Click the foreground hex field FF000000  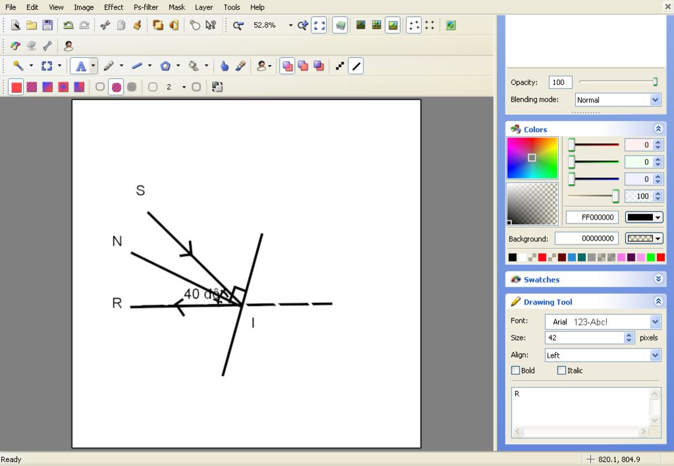tap(592, 217)
